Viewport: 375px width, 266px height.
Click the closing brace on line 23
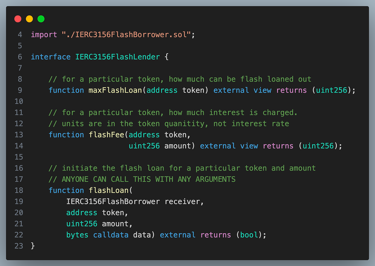(x=33, y=246)
